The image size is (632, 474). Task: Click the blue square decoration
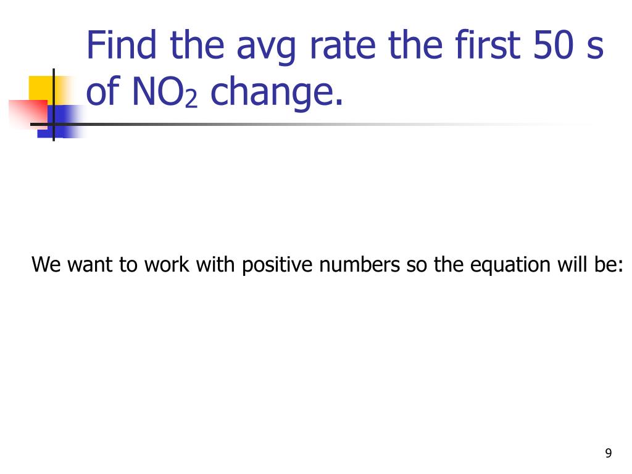[x=60, y=122]
